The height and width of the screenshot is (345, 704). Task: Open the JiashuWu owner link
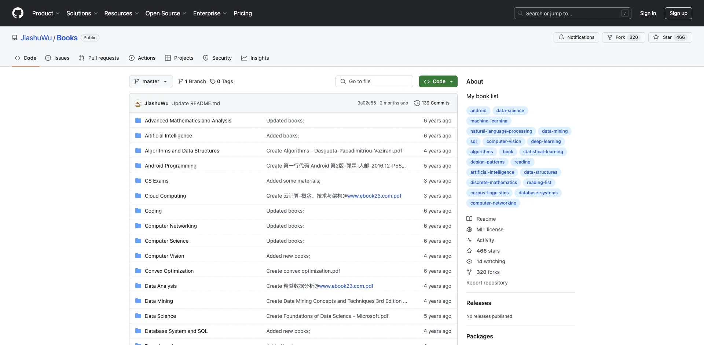click(36, 38)
